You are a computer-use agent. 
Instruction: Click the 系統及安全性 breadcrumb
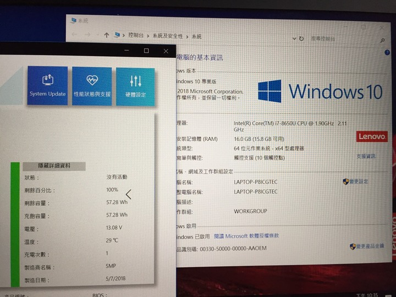(x=168, y=36)
